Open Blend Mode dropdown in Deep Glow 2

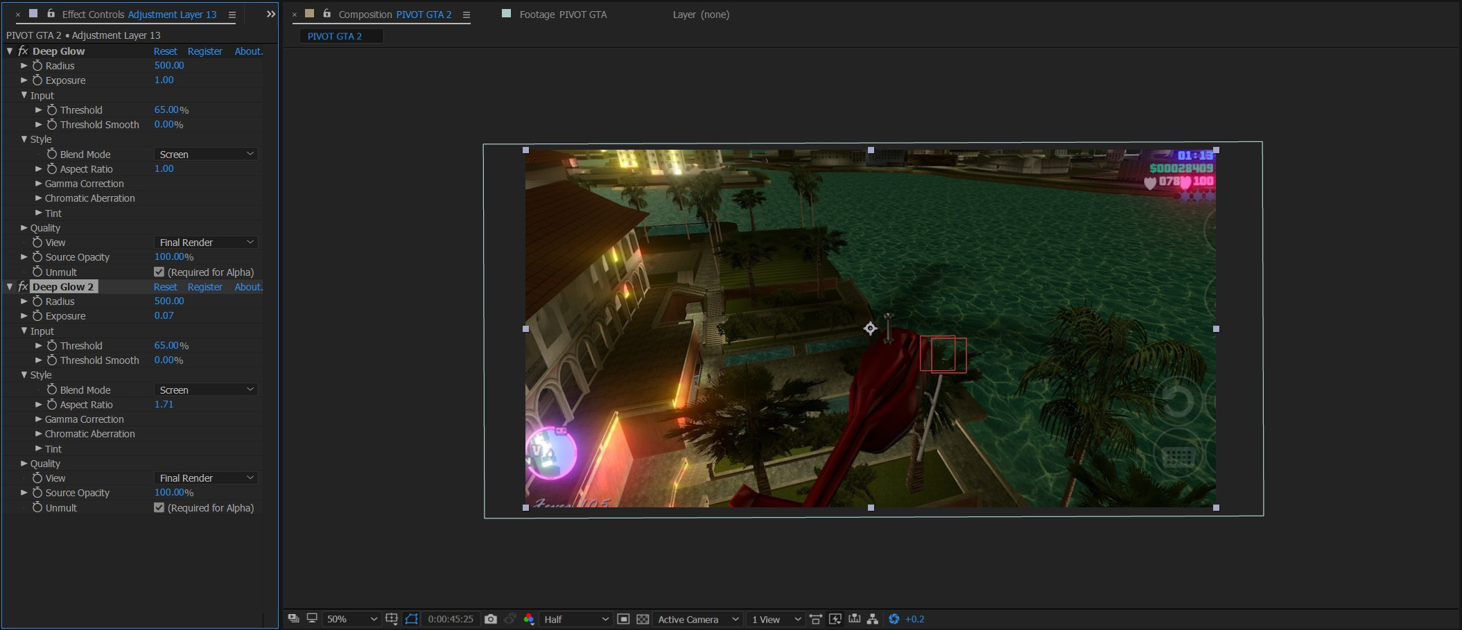(206, 390)
